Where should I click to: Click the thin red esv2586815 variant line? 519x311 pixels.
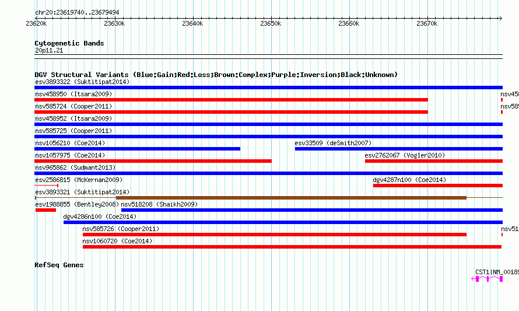pos(46,186)
